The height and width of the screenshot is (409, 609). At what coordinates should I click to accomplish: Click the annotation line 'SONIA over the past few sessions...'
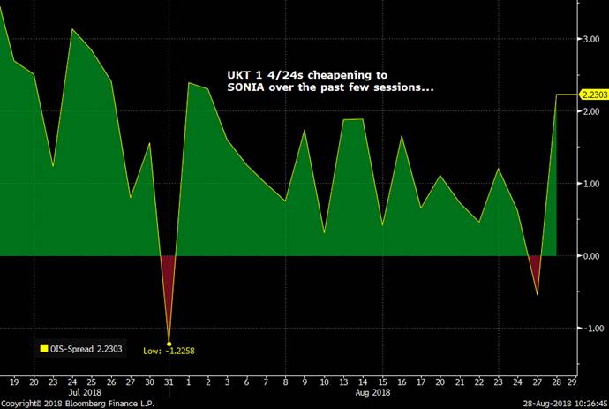click(x=330, y=87)
